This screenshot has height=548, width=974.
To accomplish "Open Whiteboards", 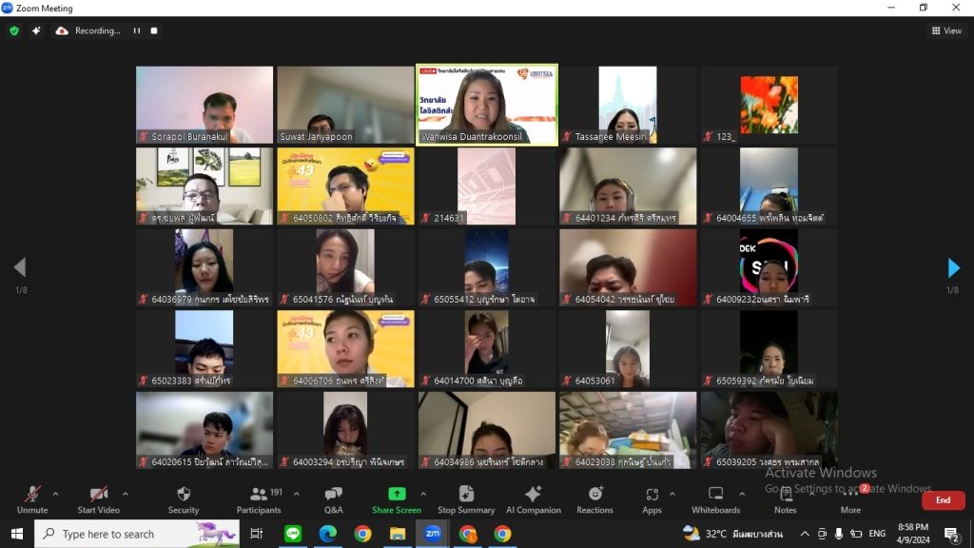I will (x=715, y=500).
